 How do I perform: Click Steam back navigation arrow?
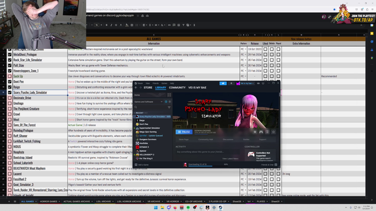coord(136,87)
